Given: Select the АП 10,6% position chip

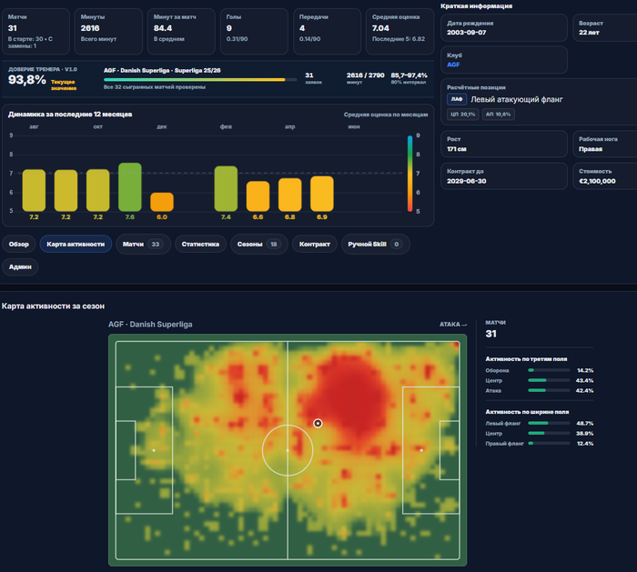Looking at the screenshot, I should 498,114.
